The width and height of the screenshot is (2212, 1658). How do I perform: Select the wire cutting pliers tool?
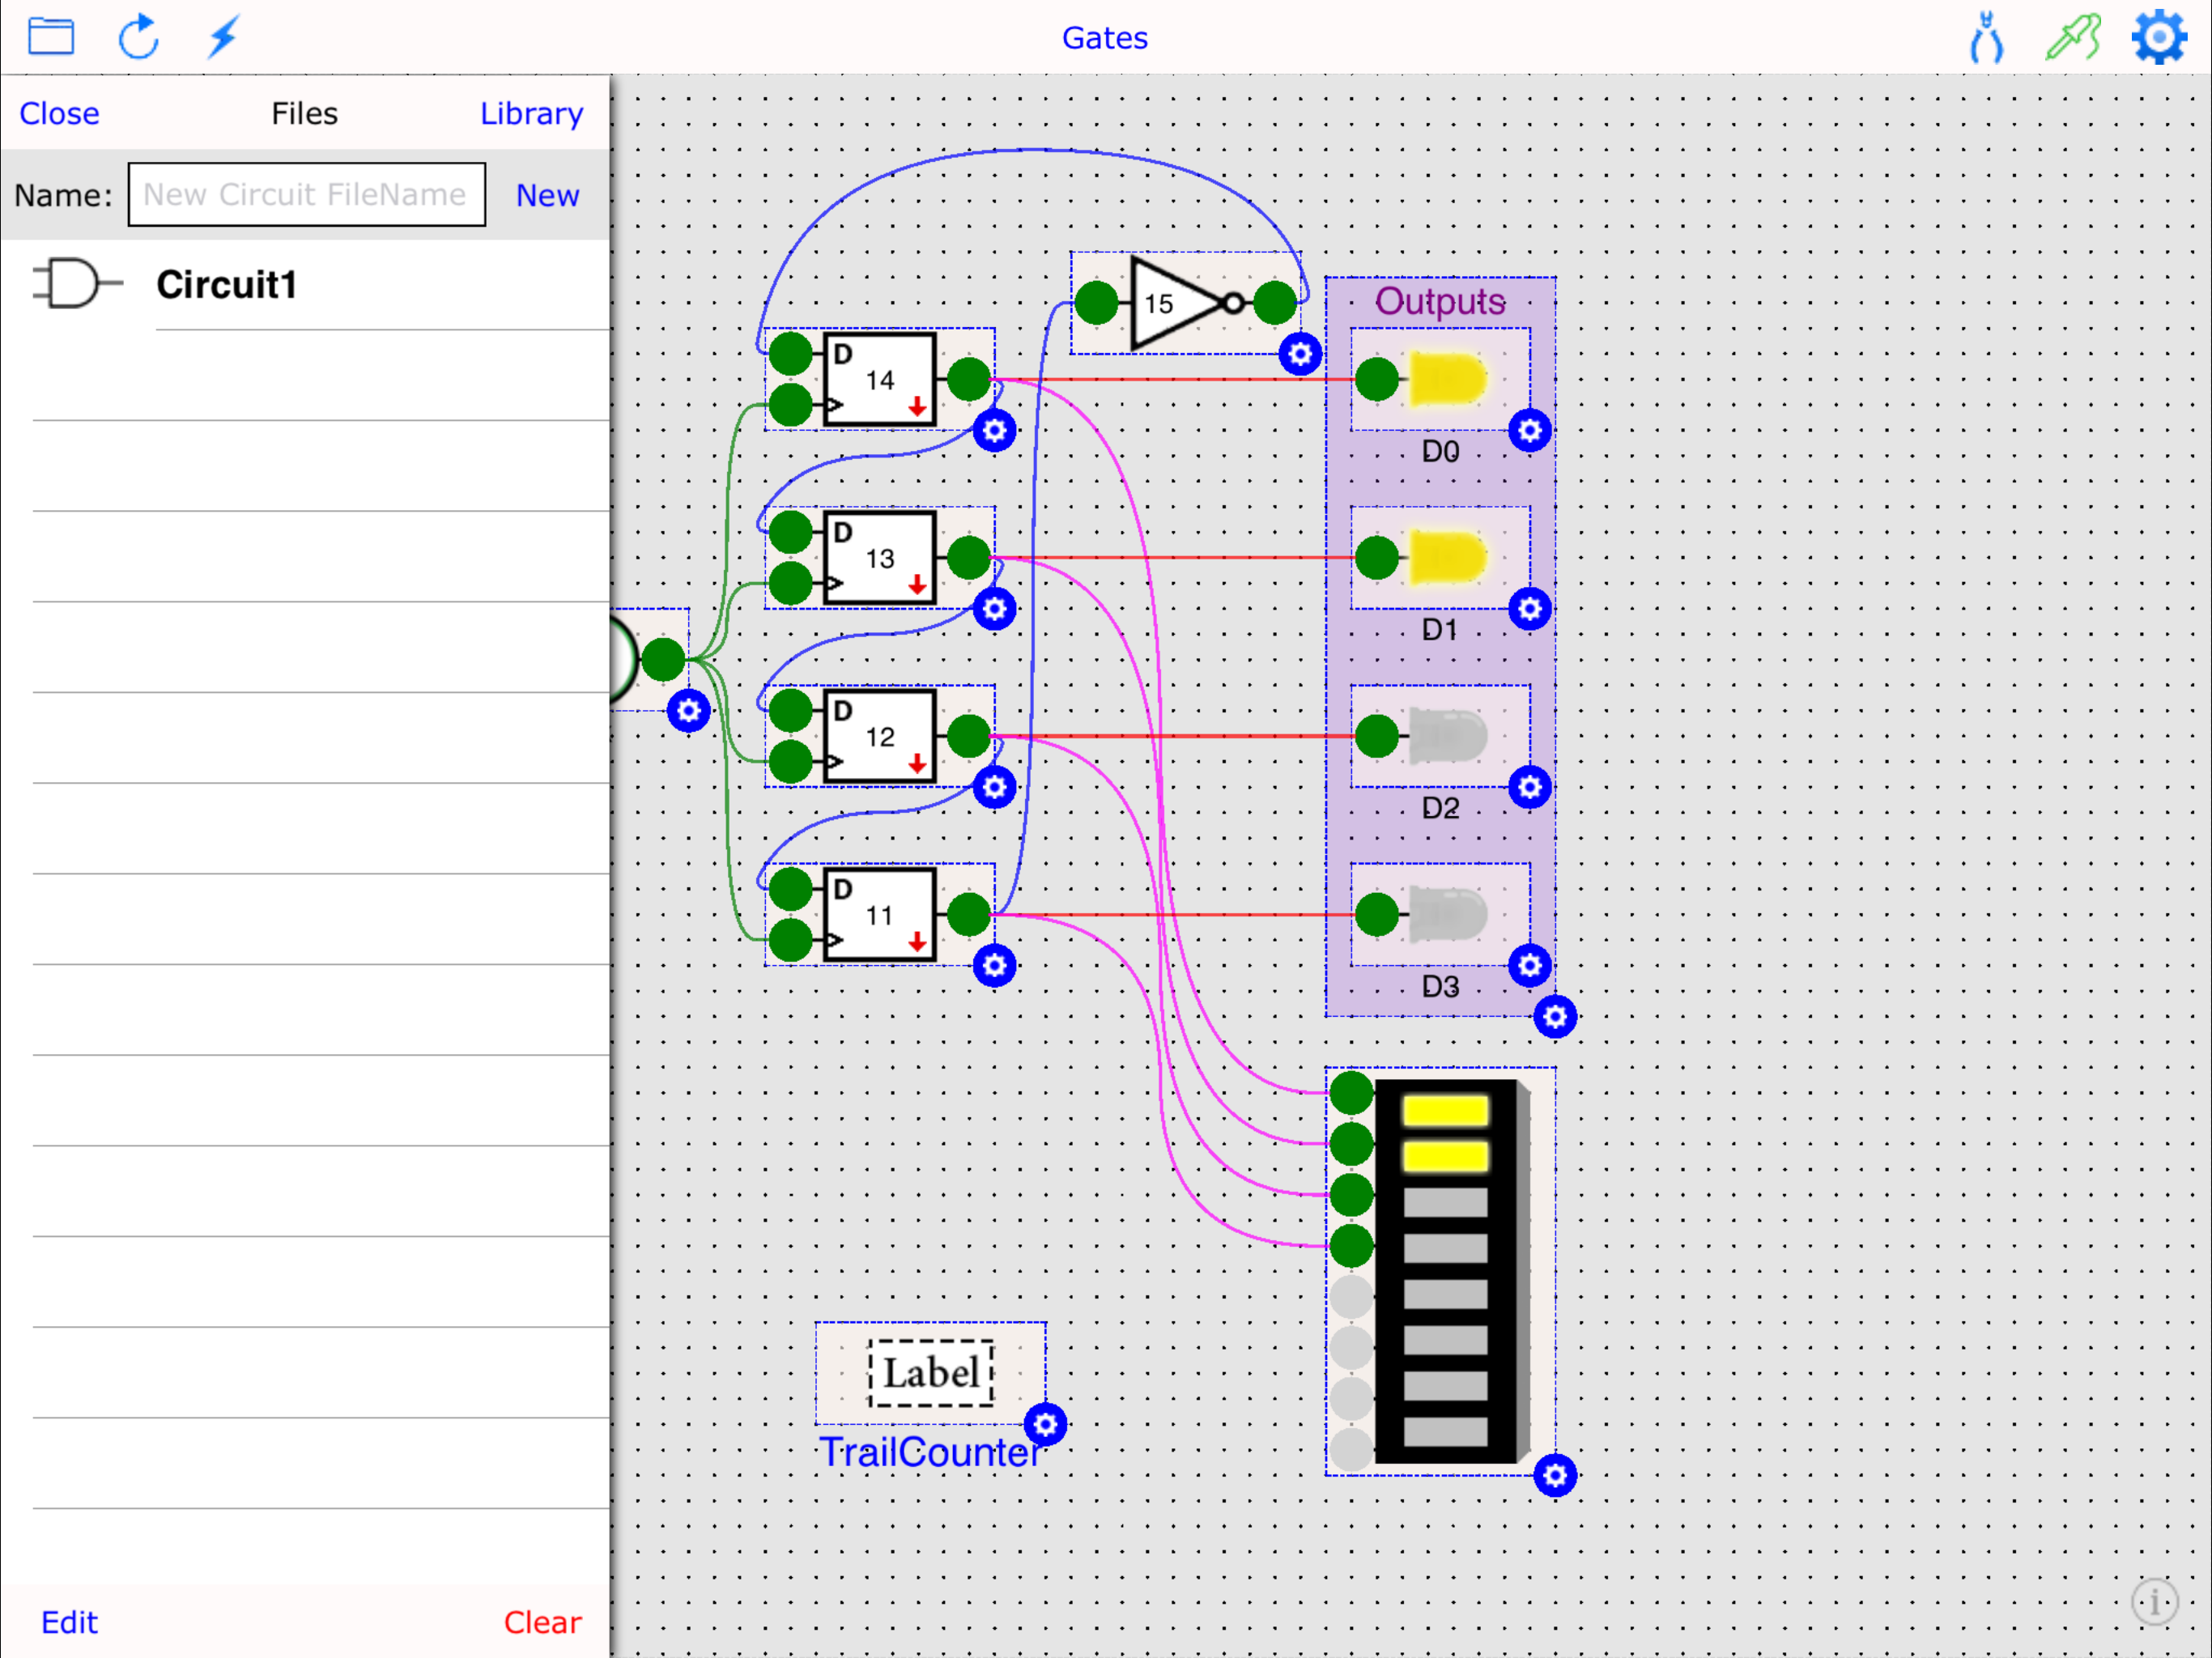[1986, 37]
